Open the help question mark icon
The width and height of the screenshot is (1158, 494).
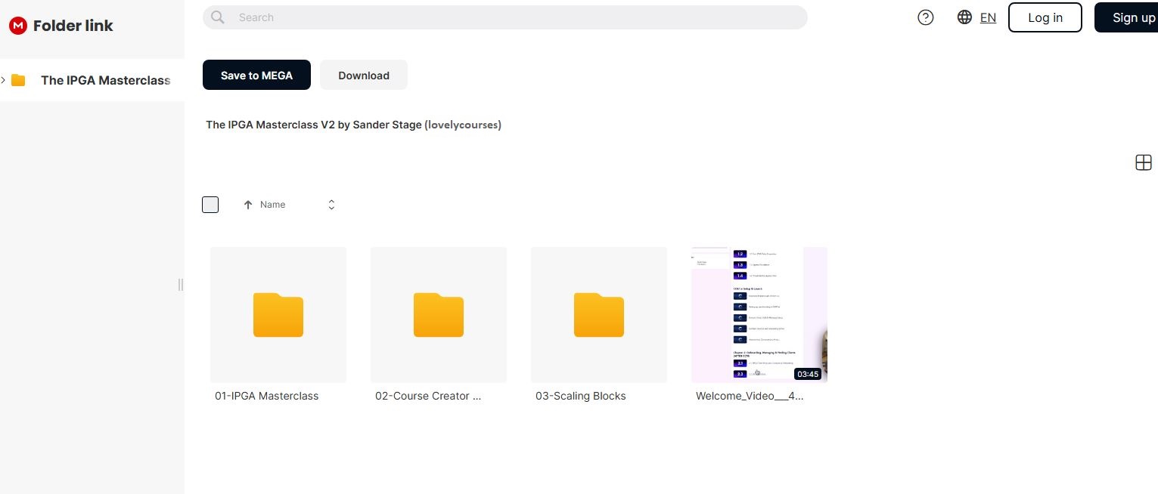[925, 17]
